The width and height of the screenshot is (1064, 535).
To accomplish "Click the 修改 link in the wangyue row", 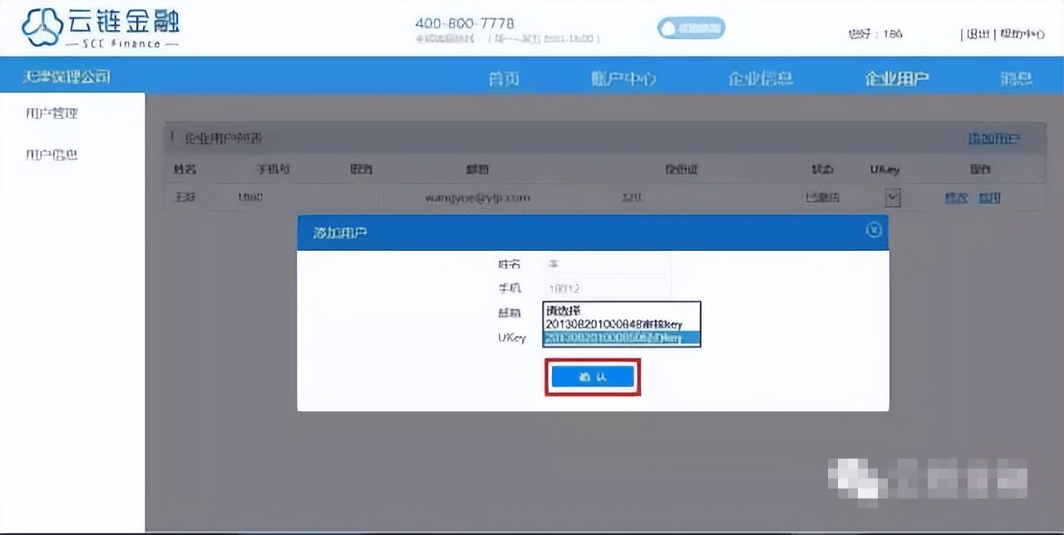I will [956, 198].
